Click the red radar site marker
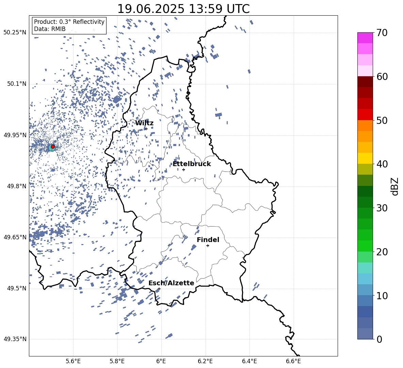The height and width of the screenshot is (368, 403). coord(53,147)
